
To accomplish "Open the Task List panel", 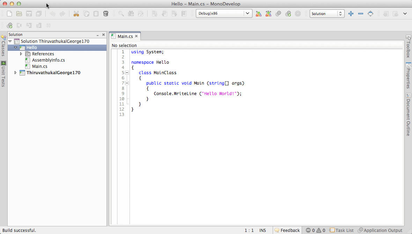I will click(341, 230).
